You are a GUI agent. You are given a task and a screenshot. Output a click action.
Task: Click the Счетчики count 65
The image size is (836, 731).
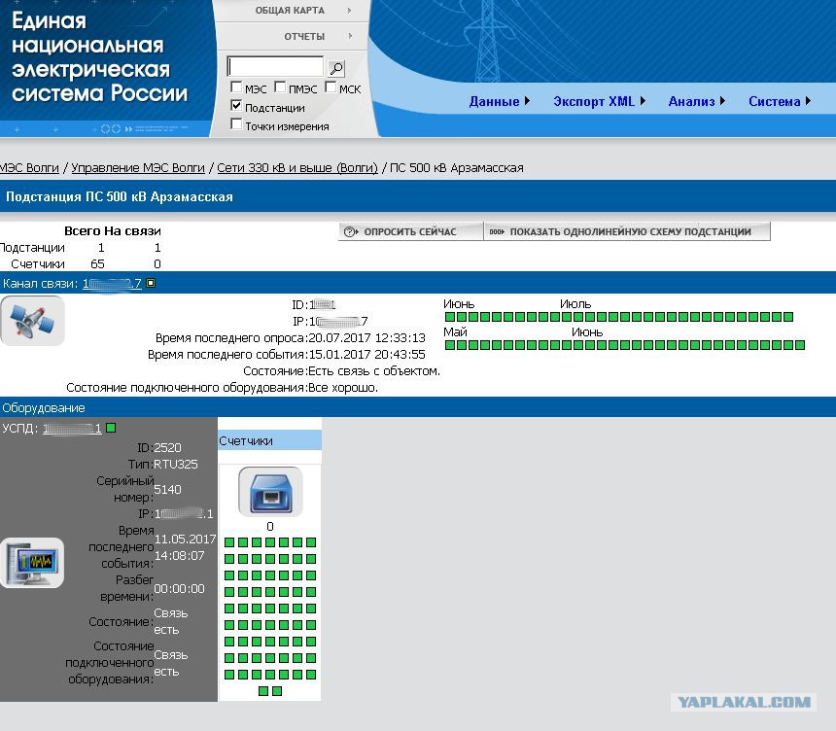tap(97, 264)
